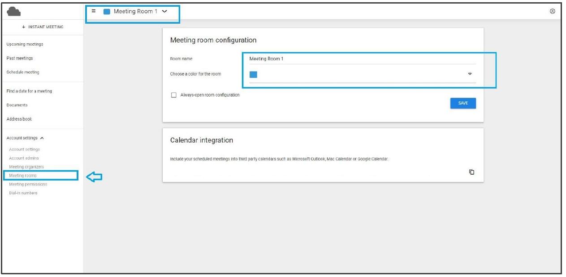The image size is (566, 277).
Task: Expand Meeting Room 1 selector chevron
Action: [x=164, y=12]
